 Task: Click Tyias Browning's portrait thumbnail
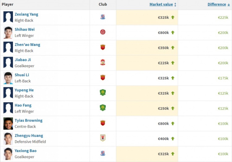click(8, 123)
